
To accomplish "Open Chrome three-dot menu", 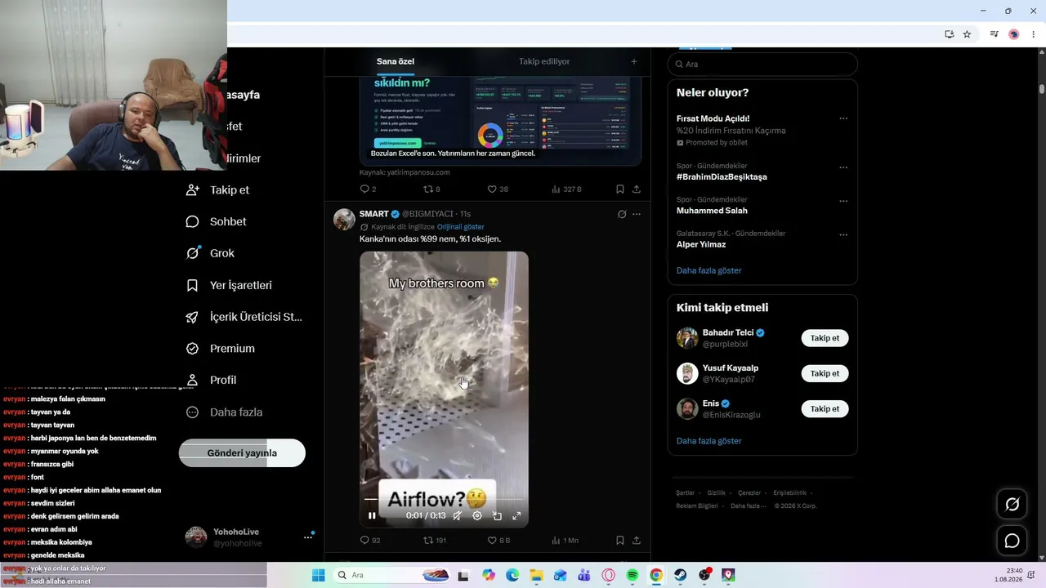I will tap(1034, 34).
